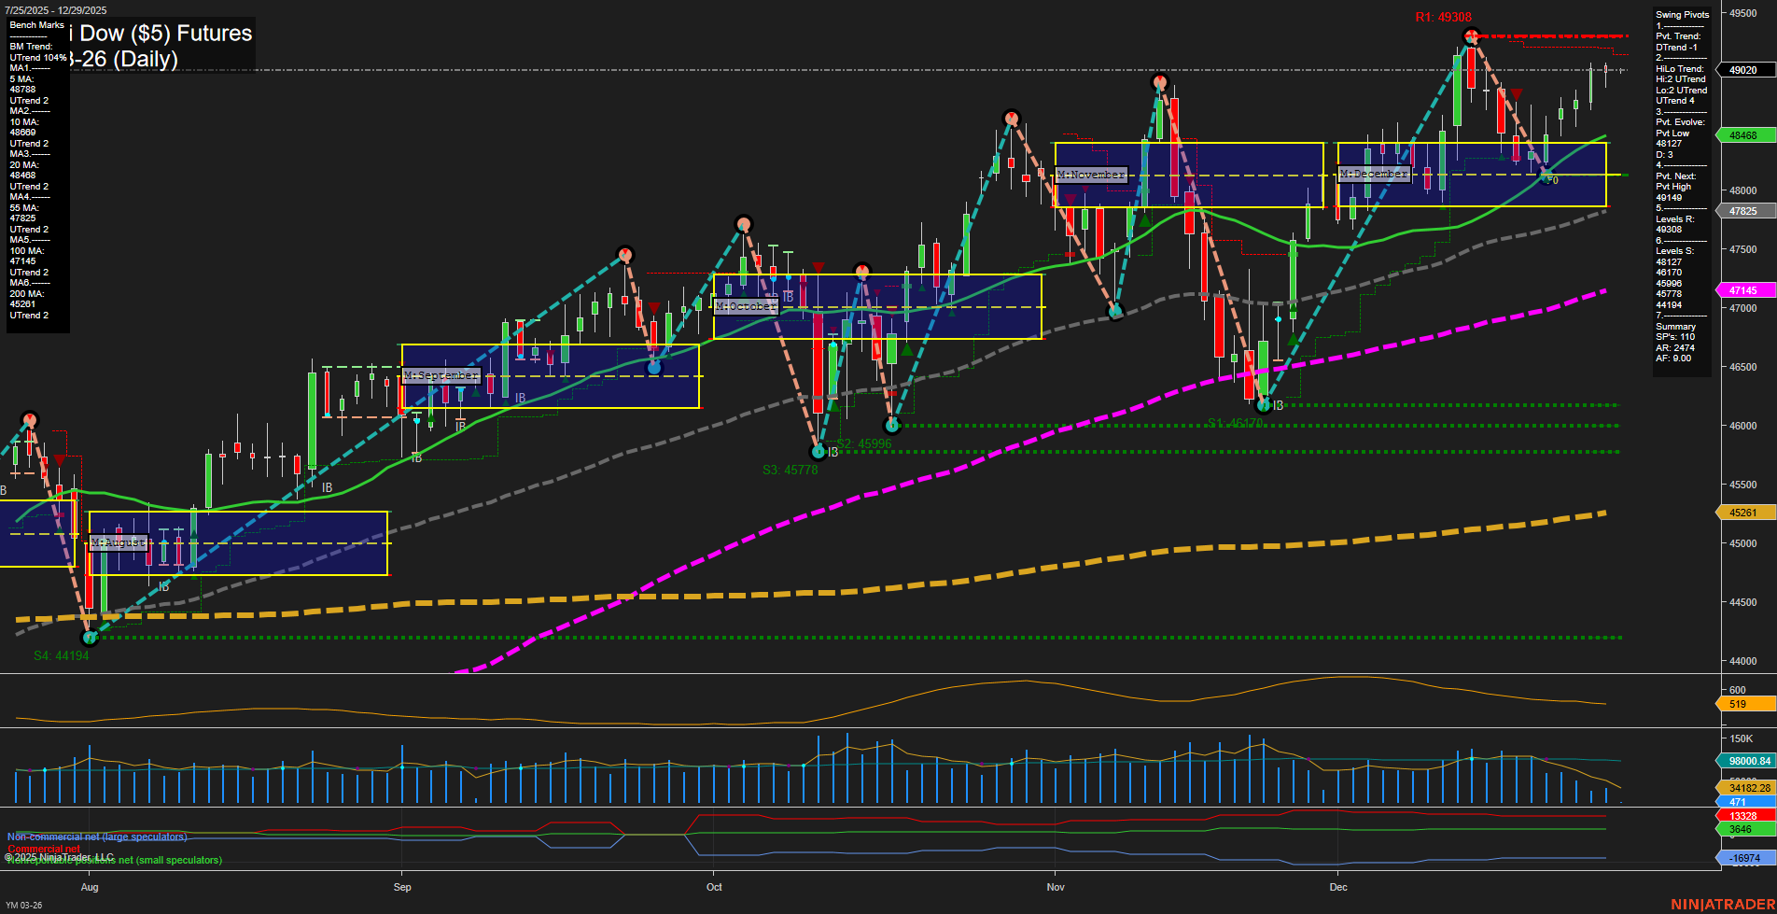Toggle the Nonreportable positions net legend entry
The width and height of the screenshot is (1777, 914).
(114, 860)
